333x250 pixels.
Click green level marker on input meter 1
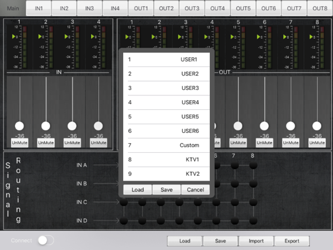click(14, 37)
